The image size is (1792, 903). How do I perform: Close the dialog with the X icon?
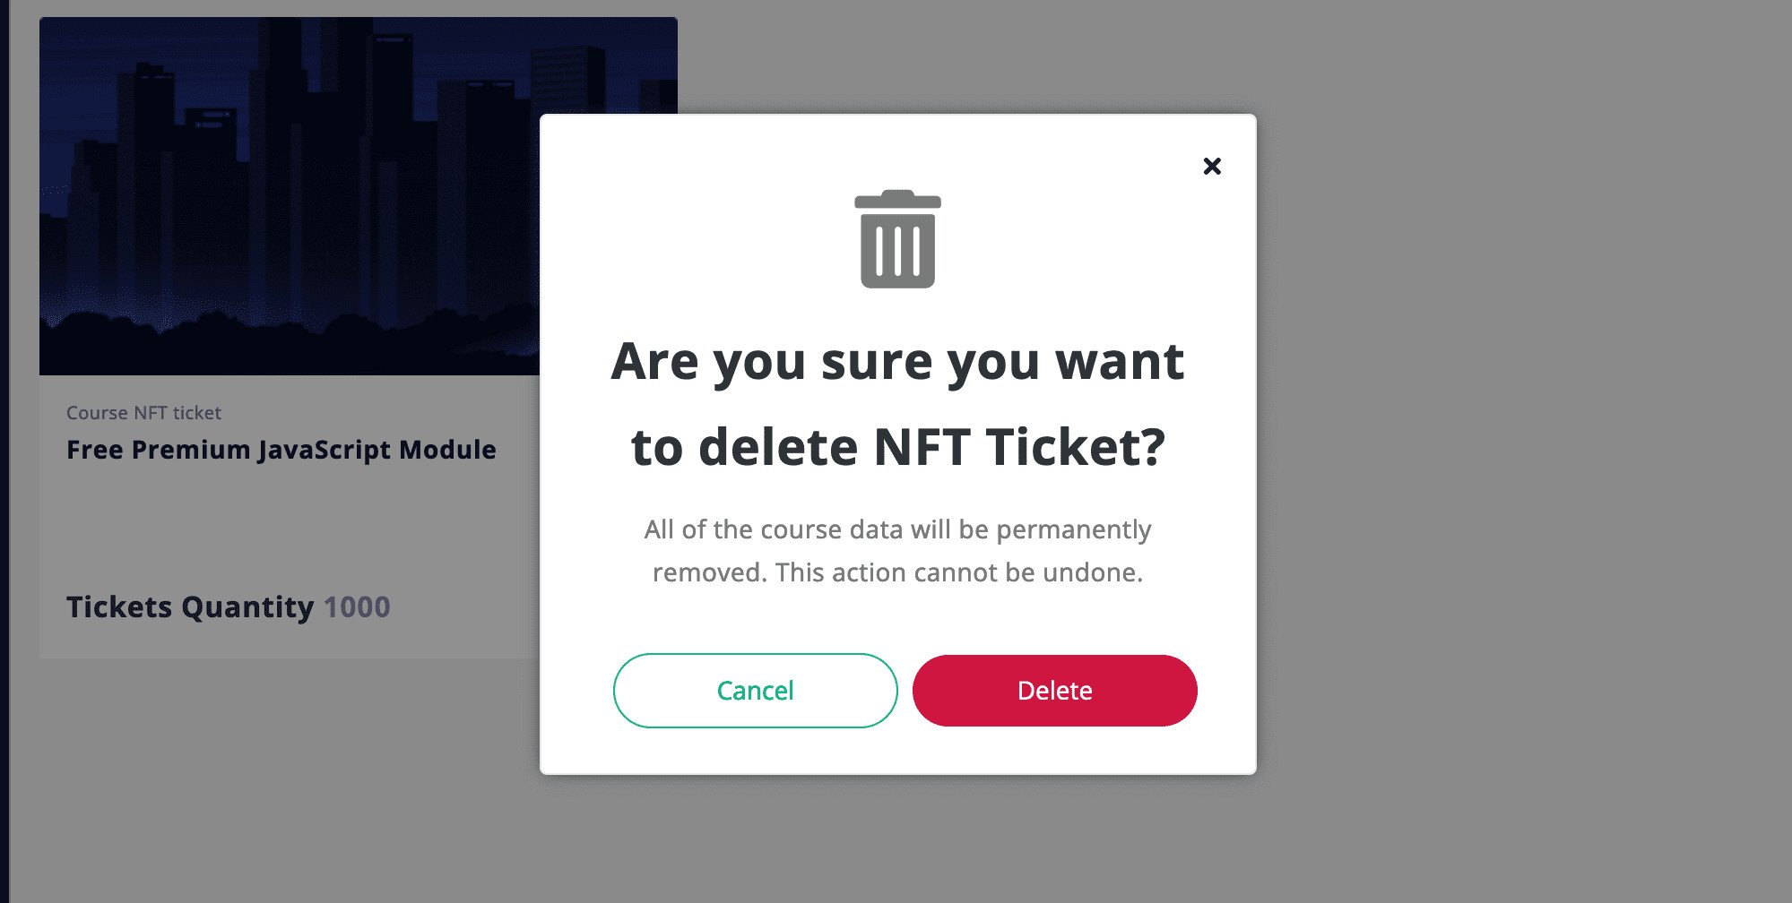[1212, 166]
